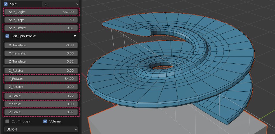
Task: Enable the Cut_Through checkbox
Action: click(x=7, y=121)
